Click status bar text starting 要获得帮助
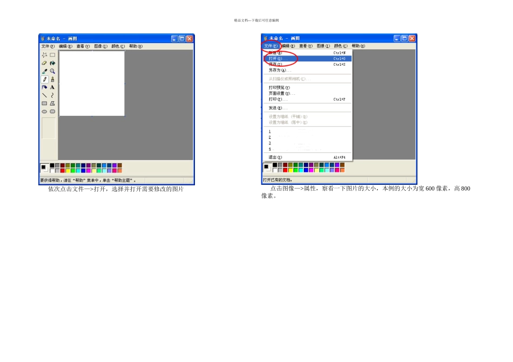The height and width of the screenshot is (362, 513). point(87,180)
